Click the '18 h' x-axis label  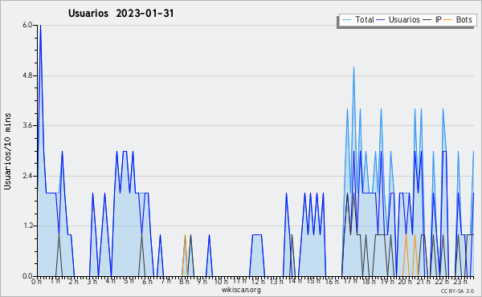point(369,281)
